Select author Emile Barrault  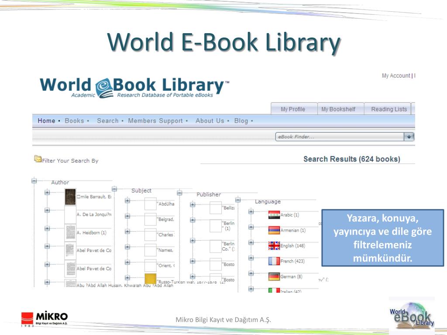pos(94,197)
